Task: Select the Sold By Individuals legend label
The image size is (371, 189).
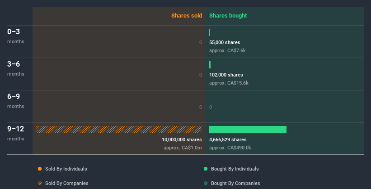Action: (x=66, y=169)
